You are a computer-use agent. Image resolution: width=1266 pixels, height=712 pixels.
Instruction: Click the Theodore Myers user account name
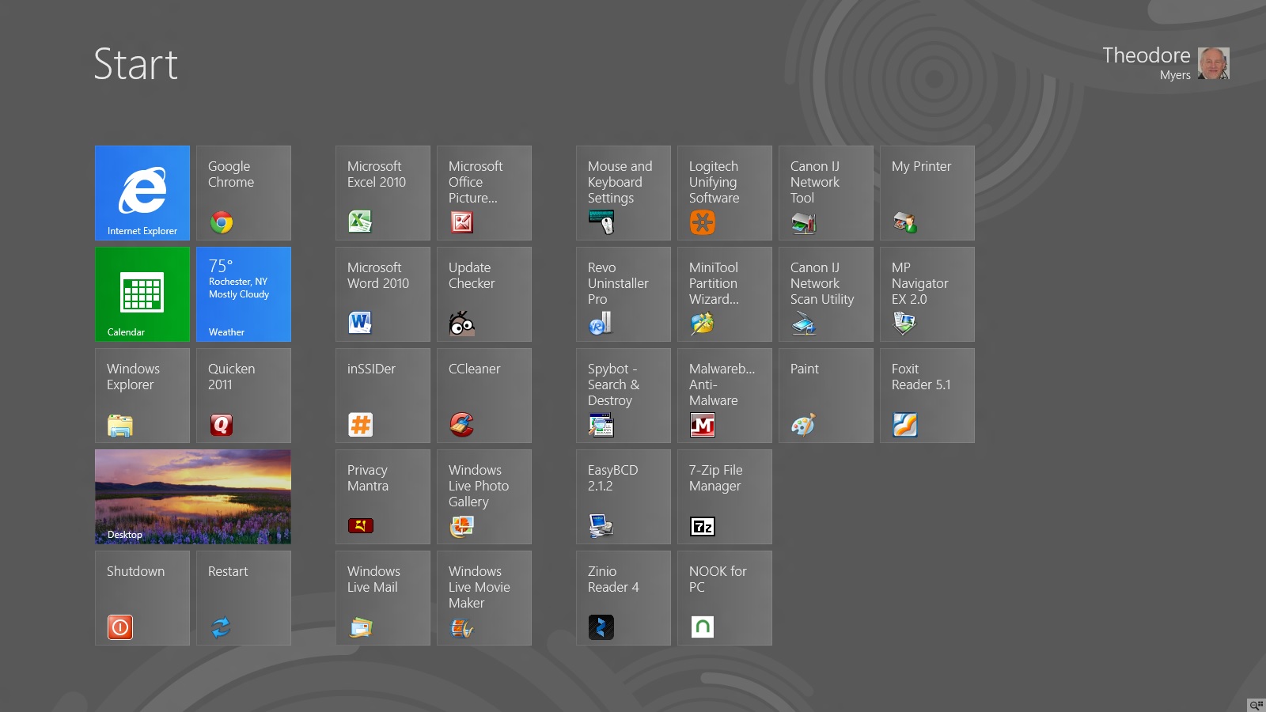[1147, 62]
